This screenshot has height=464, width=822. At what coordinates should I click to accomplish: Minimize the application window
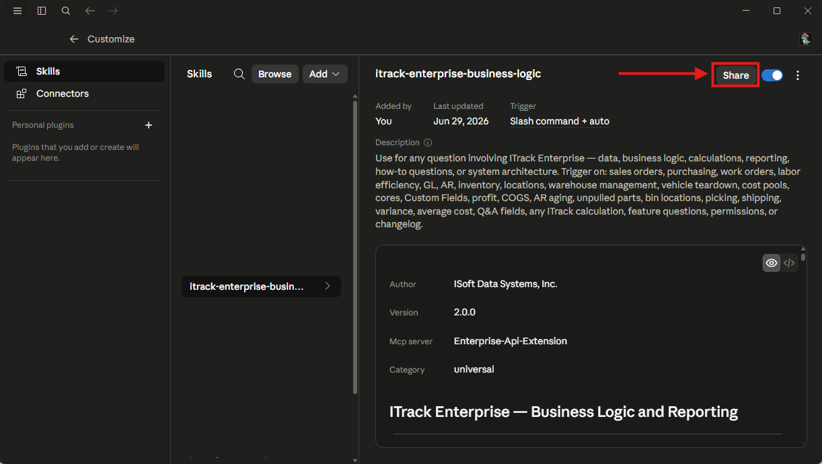pos(747,11)
